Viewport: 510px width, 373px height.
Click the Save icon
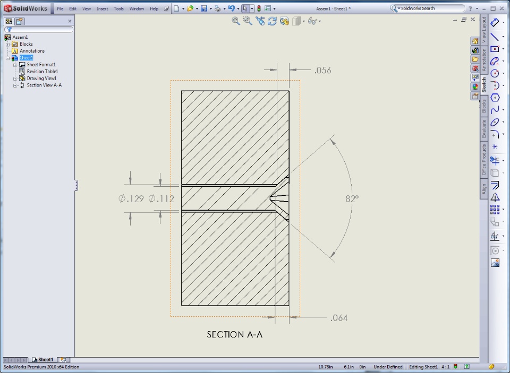(204, 8)
